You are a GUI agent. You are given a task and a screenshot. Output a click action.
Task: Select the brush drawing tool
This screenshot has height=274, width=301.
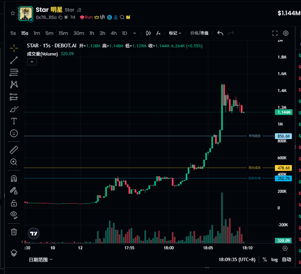pyautogui.click(x=14, y=109)
